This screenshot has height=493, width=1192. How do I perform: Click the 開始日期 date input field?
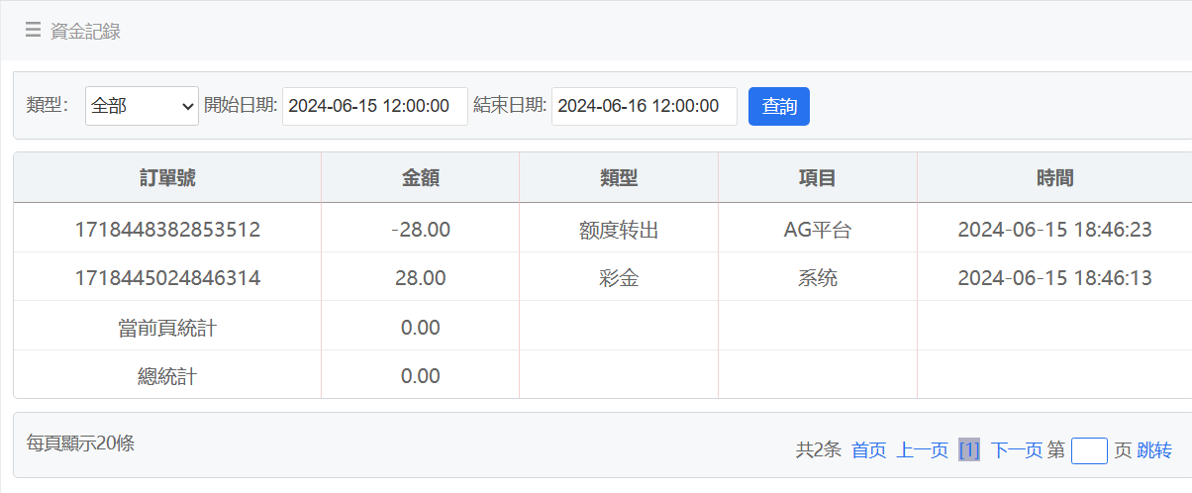click(374, 107)
